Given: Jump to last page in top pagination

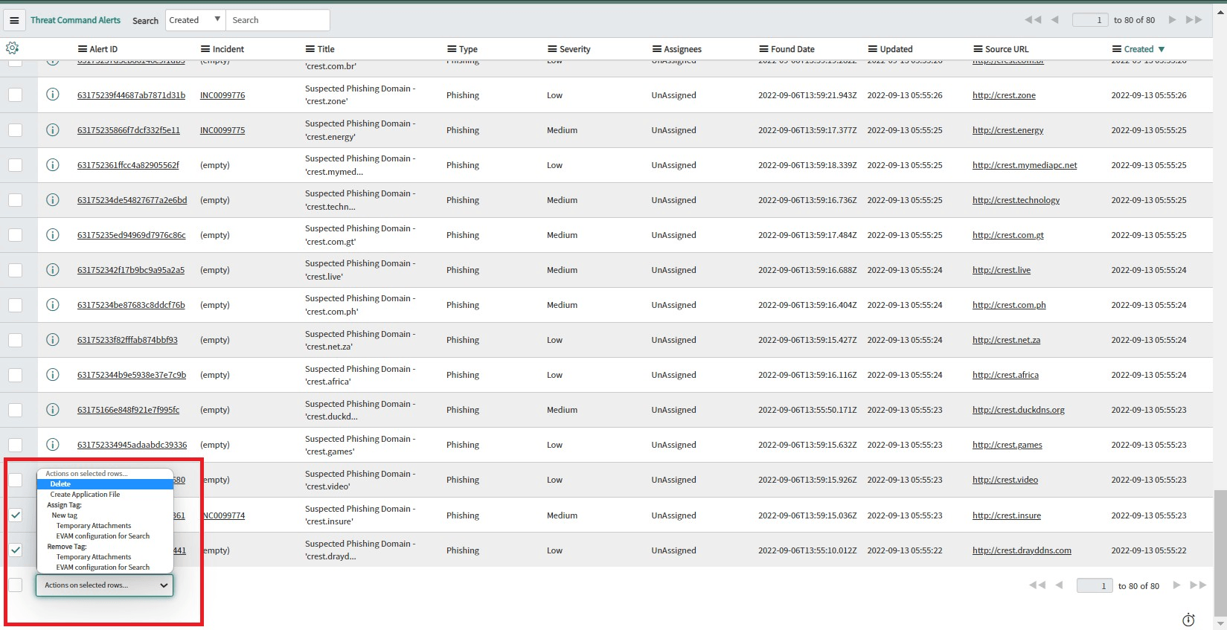Looking at the screenshot, I should (1194, 20).
